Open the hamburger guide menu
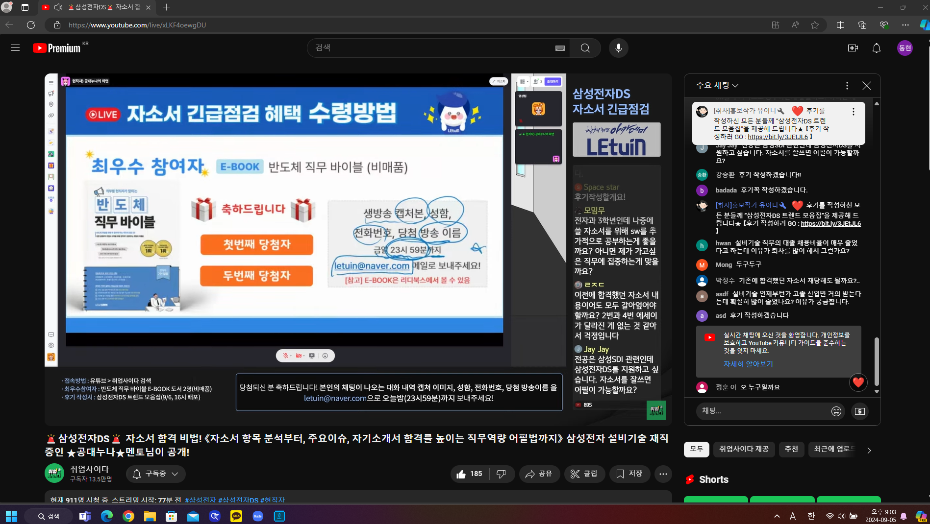The image size is (930, 524). click(15, 48)
